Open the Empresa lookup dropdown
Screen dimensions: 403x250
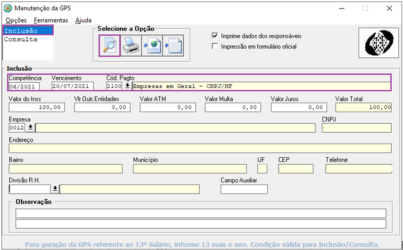[30, 128]
